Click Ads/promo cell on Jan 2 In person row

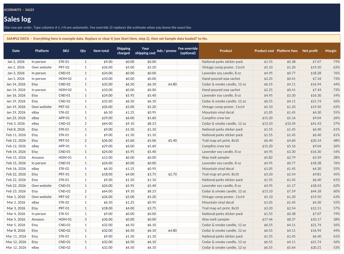(167, 62)
